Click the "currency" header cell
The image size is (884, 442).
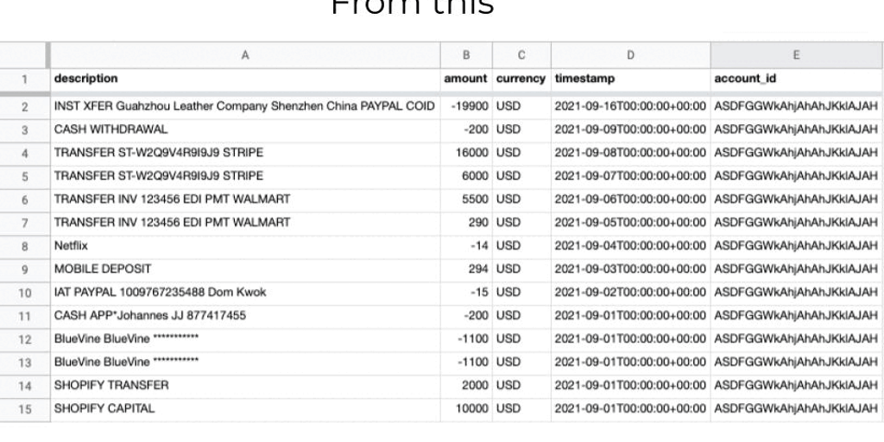point(521,79)
